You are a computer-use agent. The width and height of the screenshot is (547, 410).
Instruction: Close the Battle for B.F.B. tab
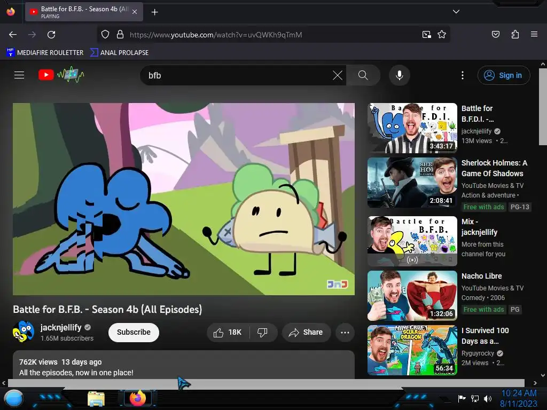[x=135, y=12]
